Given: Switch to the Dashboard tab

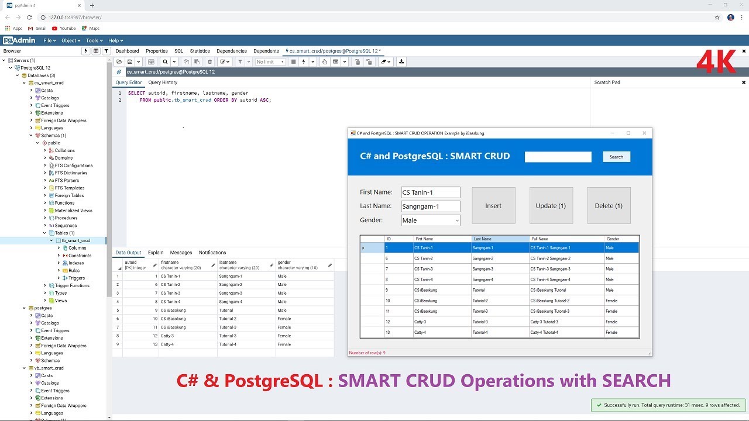Looking at the screenshot, I should coord(128,51).
